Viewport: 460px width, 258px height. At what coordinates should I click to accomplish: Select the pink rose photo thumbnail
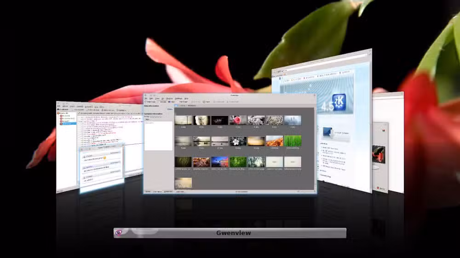(238, 120)
